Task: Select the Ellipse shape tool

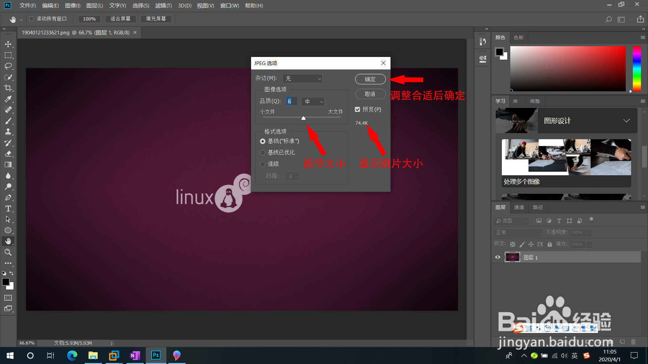Action: [8, 231]
